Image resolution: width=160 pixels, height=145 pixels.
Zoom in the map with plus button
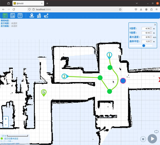click(x=6, y=119)
